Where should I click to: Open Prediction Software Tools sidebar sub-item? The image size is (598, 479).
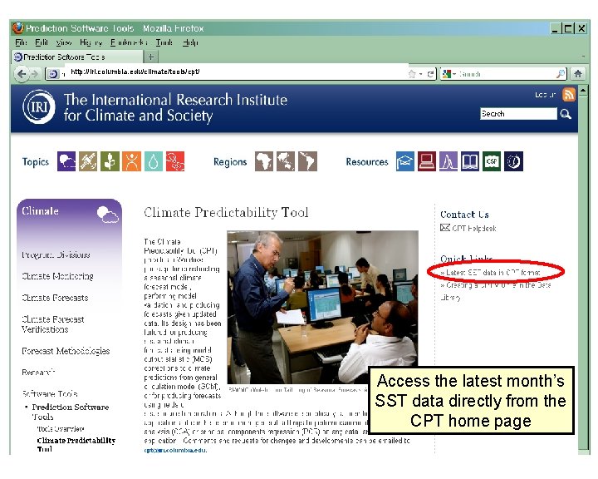pos(70,412)
